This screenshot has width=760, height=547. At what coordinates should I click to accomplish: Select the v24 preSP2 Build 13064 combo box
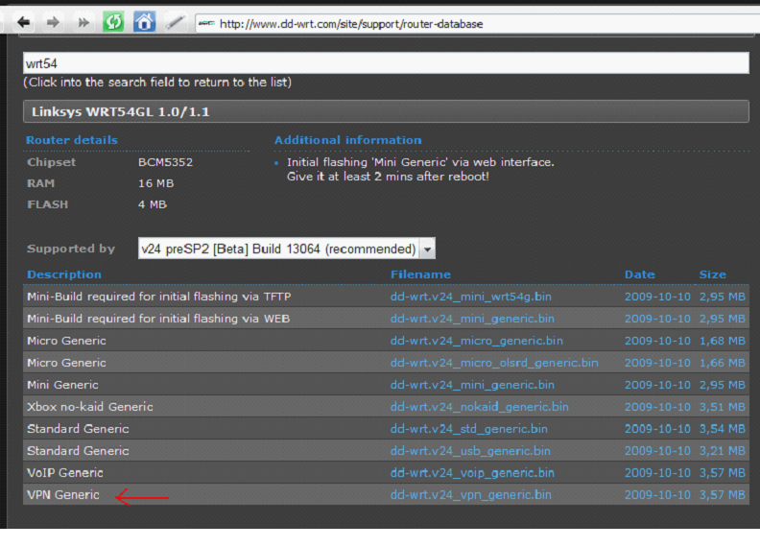coord(287,249)
